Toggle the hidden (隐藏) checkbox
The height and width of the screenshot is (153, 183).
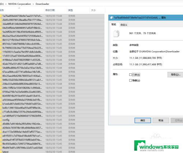tap(130, 80)
